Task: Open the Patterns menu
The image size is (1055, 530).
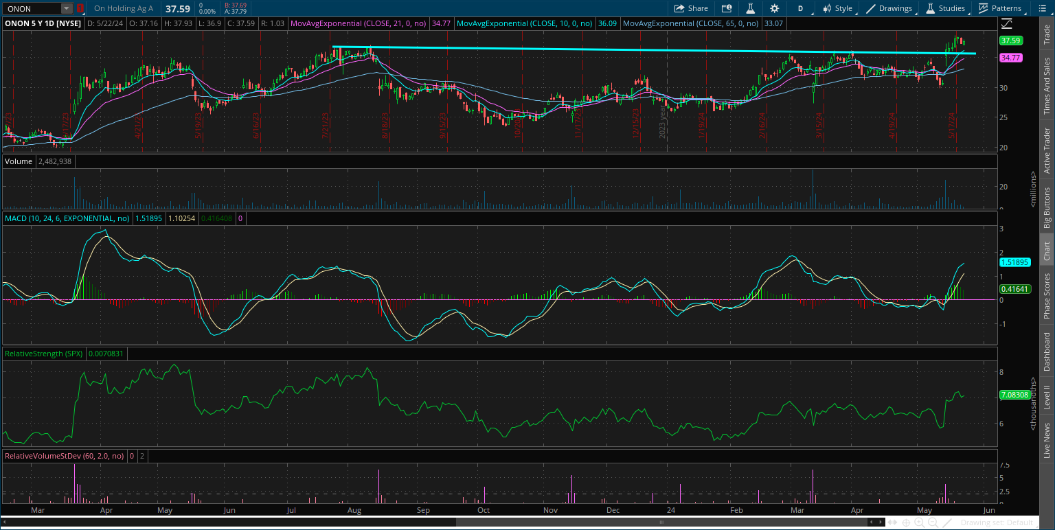Action: pyautogui.click(x=1000, y=8)
